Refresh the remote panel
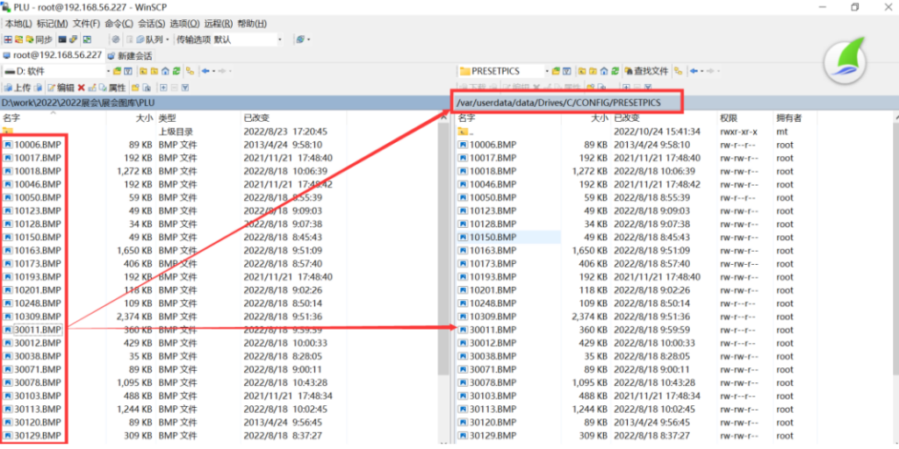Image resolution: width=899 pixels, height=449 pixels. click(x=615, y=71)
